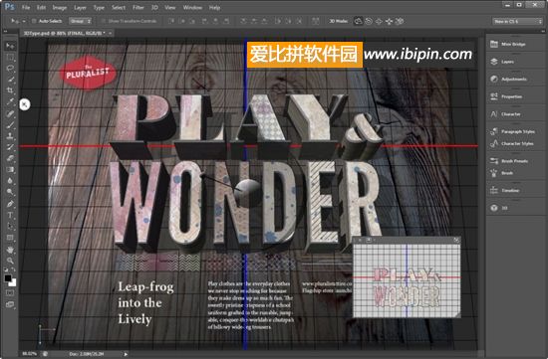548x359 pixels.
Task: Select the 3DType.psd document tab
Action: pos(64,33)
